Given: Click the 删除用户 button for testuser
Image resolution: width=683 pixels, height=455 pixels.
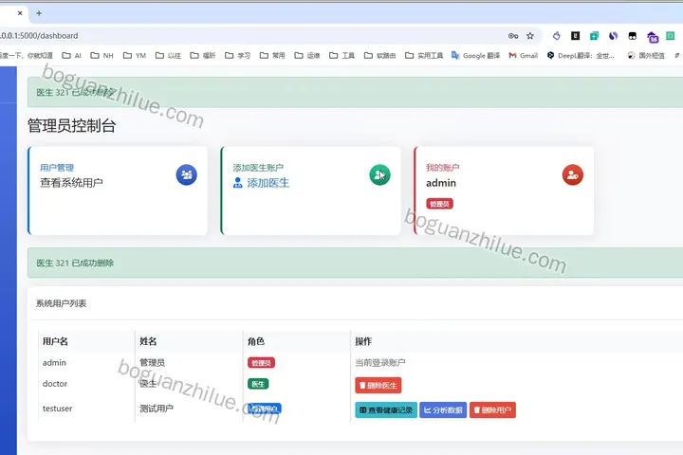Looking at the screenshot, I should tap(492, 410).
